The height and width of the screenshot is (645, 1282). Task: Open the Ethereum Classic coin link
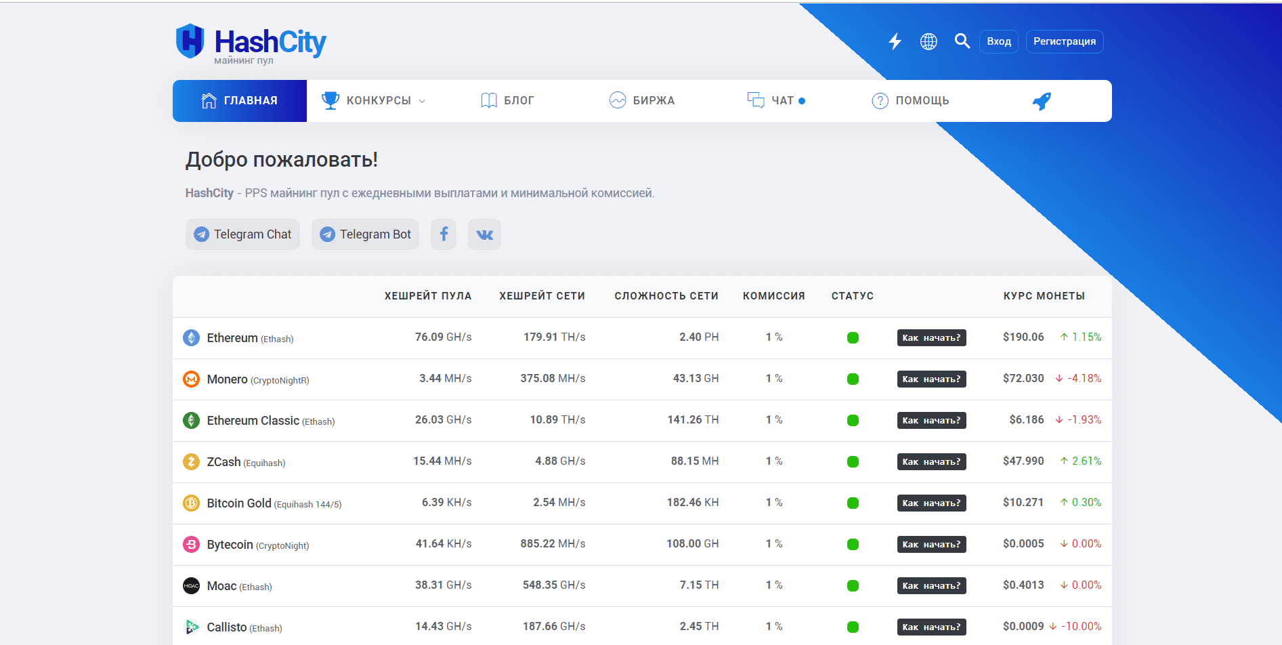[x=253, y=421]
